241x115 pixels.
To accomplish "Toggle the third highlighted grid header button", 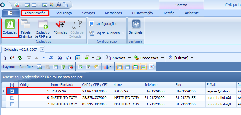I will click(x=136, y=67).
